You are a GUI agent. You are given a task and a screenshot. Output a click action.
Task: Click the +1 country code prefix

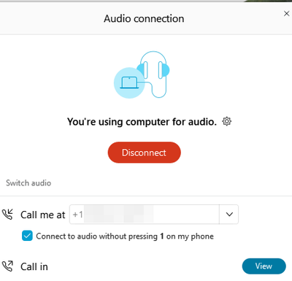[78, 215]
